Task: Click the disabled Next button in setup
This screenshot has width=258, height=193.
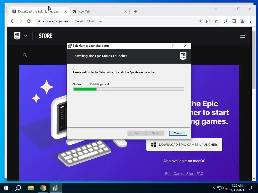Action: coord(155,133)
